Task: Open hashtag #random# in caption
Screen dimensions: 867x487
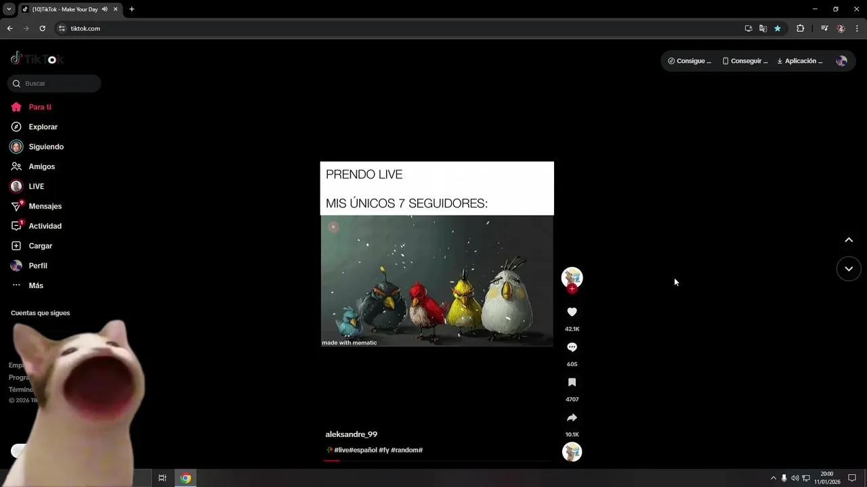Action: click(407, 450)
